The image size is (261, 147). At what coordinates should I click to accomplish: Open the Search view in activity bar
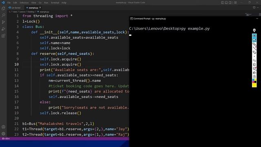click(3, 16)
